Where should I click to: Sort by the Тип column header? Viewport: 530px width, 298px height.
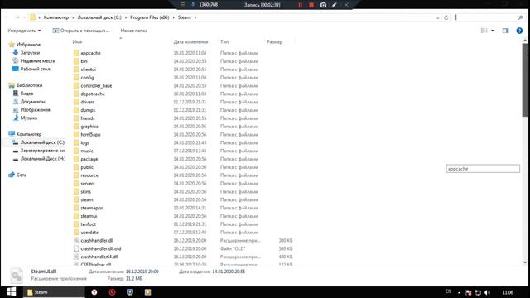point(224,42)
